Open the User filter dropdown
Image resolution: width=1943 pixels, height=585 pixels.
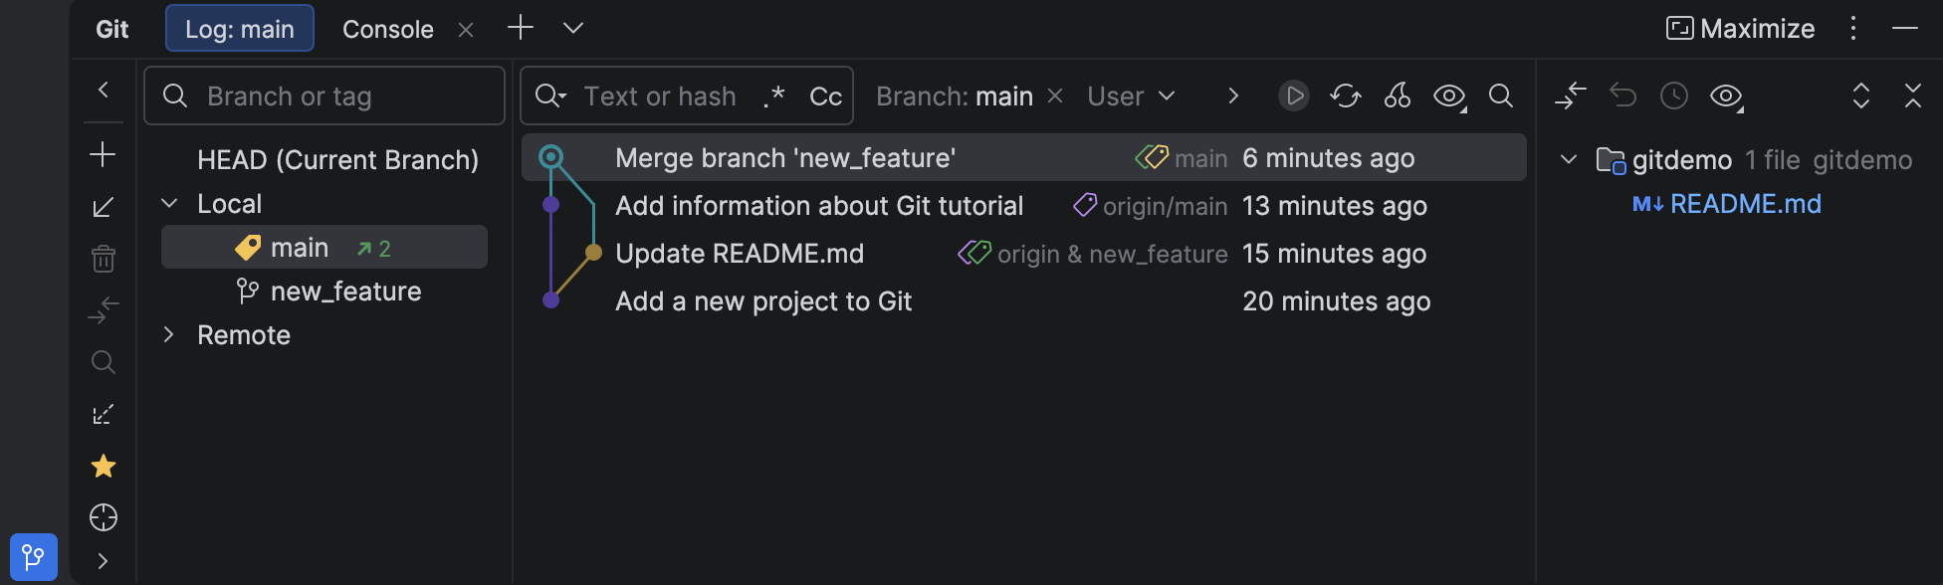click(x=1132, y=96)
